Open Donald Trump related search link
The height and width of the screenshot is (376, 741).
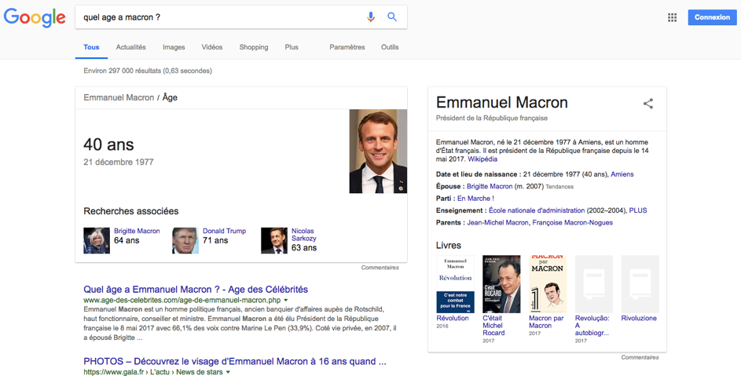point(225,231)
